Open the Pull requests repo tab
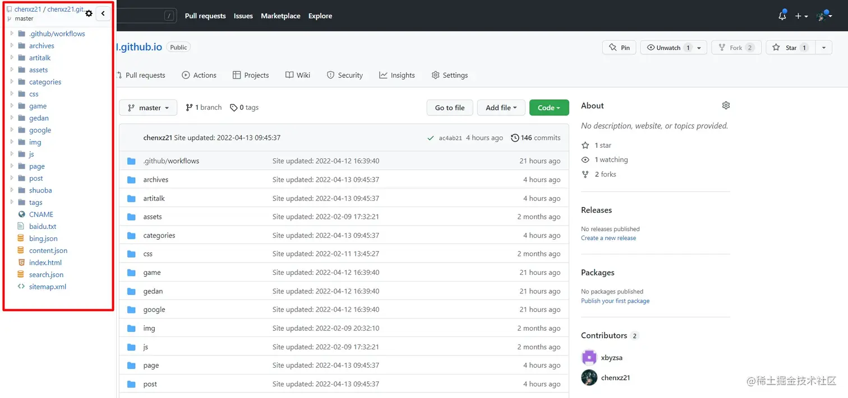848x398 pixels. [x=141, y=75]
